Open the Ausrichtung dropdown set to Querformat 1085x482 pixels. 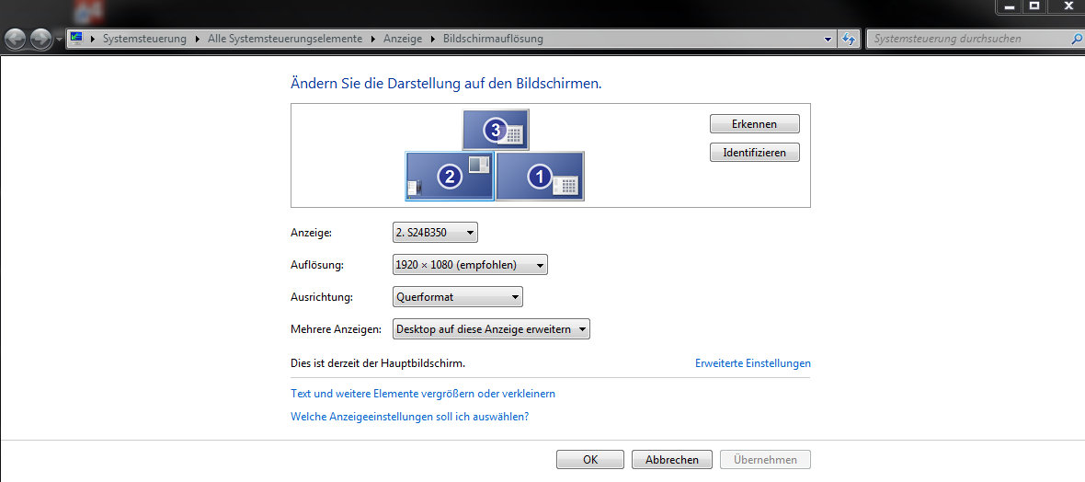pyautogui.click(x=457, y=297)
